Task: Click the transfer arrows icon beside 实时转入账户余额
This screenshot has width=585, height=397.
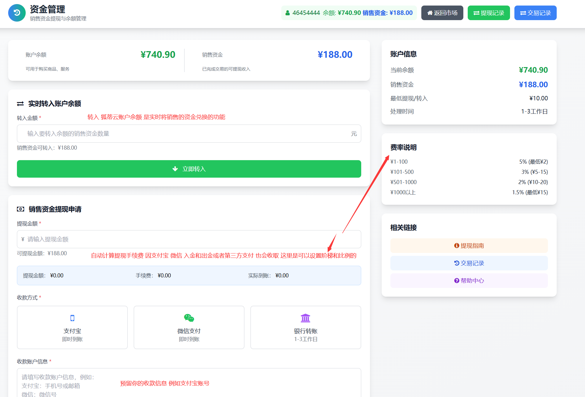Action: point(20,104)
